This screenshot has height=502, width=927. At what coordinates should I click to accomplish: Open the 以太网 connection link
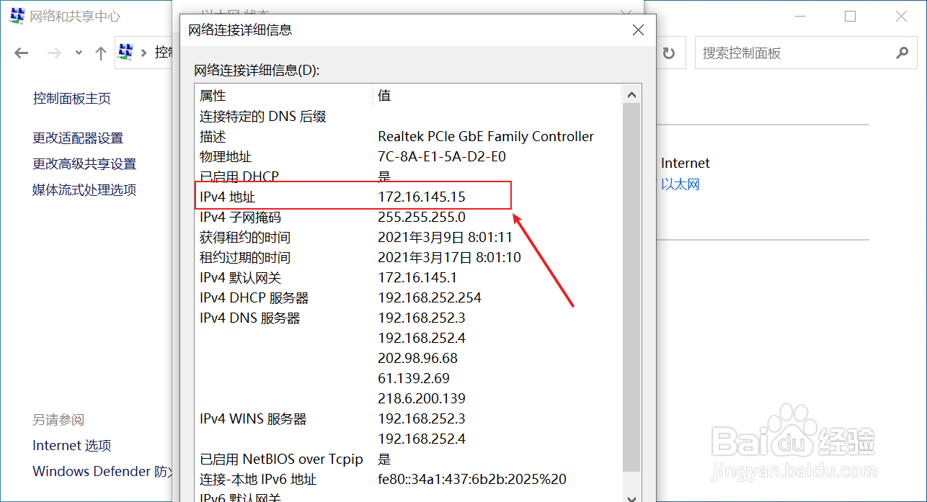(x=680, y=184)
